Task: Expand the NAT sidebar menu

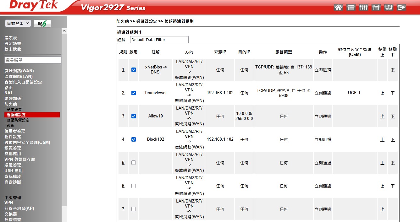Action: pos(8,93)
